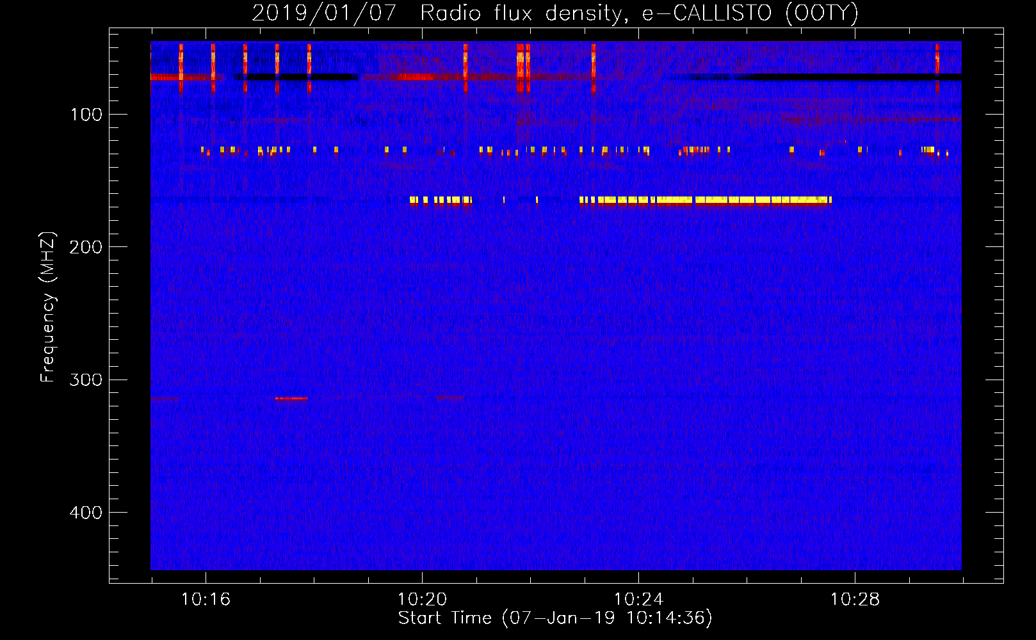1036x640 pixels.
Task: Click the 10:28 time tick label
Action: point(855,600)
